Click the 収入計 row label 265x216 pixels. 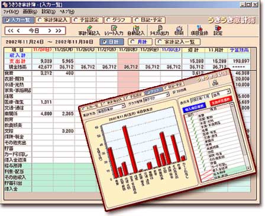click(x=18, y=55)
